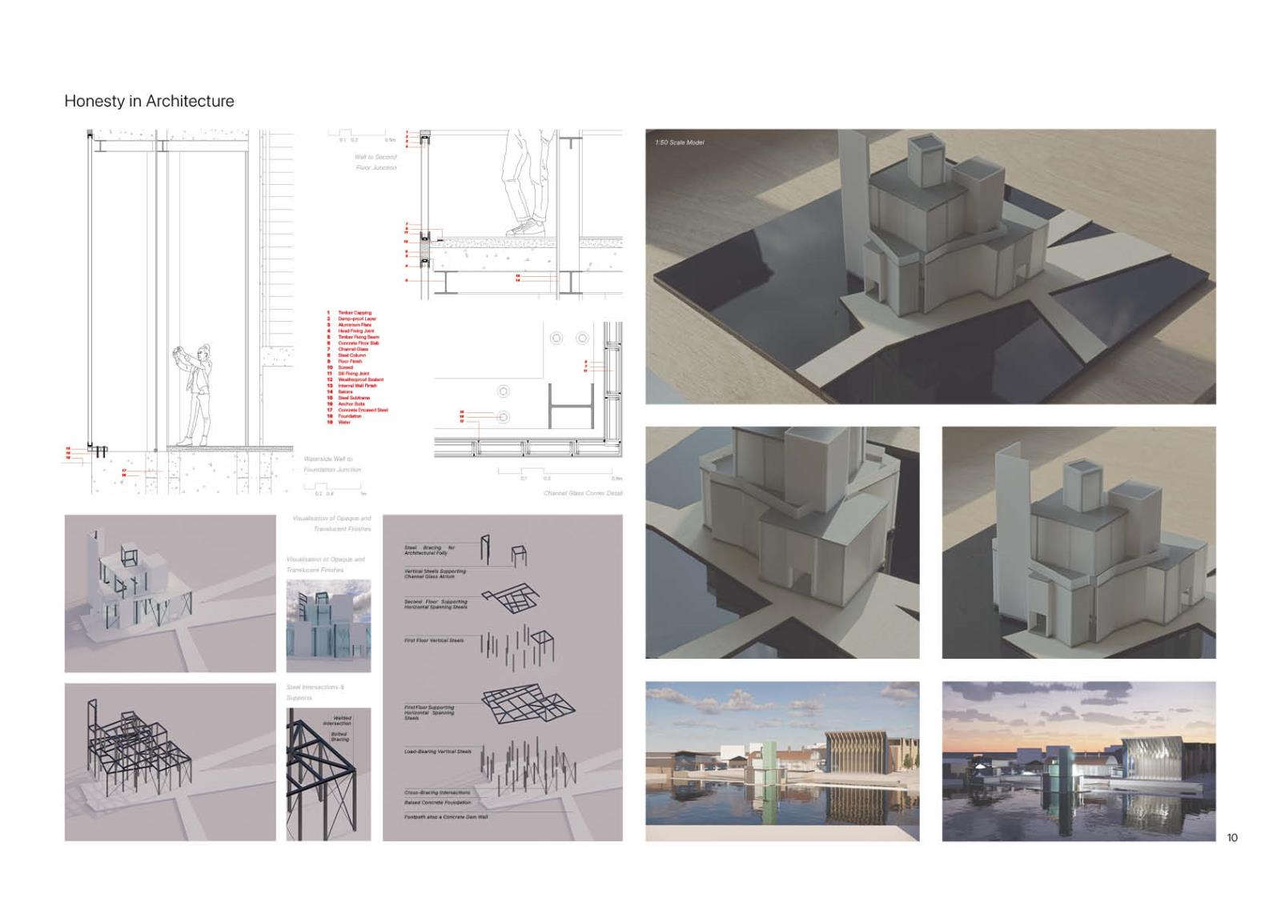Click the 'Load-Bearing Vertical Steels' label
Image resolution: width=1281 pixels, height=906 pixels.
pyautogui.click(x=437, y=752)
